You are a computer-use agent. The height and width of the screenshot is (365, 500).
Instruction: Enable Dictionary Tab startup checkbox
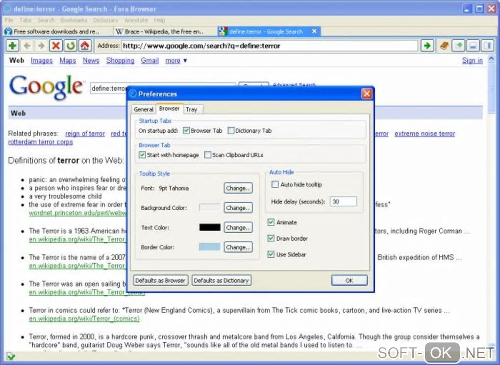click(x=231, y=130)
